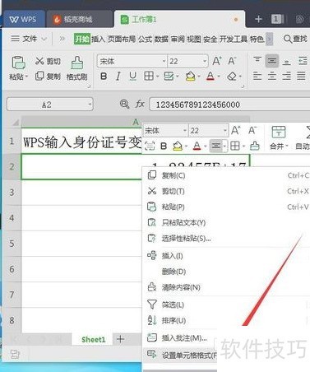Open the 文件 menu button

[29, 39]
